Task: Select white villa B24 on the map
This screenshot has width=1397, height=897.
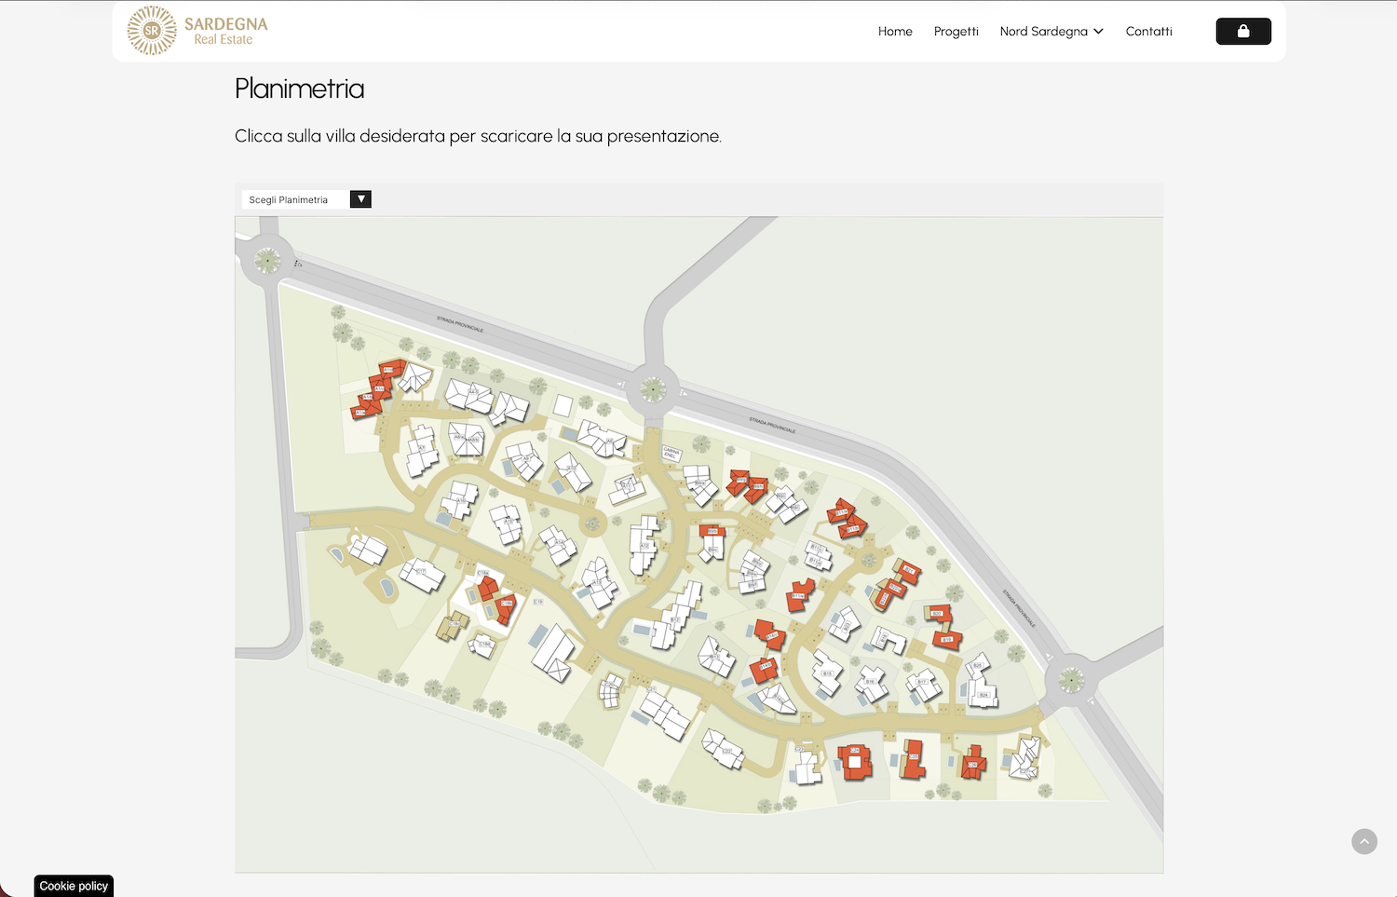Action: [982, 693]
